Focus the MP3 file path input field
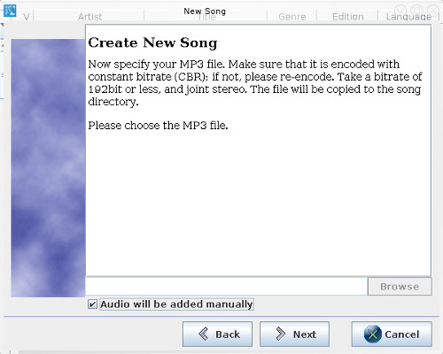Viewport: 443px width, 354px height. (x=226, y=286)
